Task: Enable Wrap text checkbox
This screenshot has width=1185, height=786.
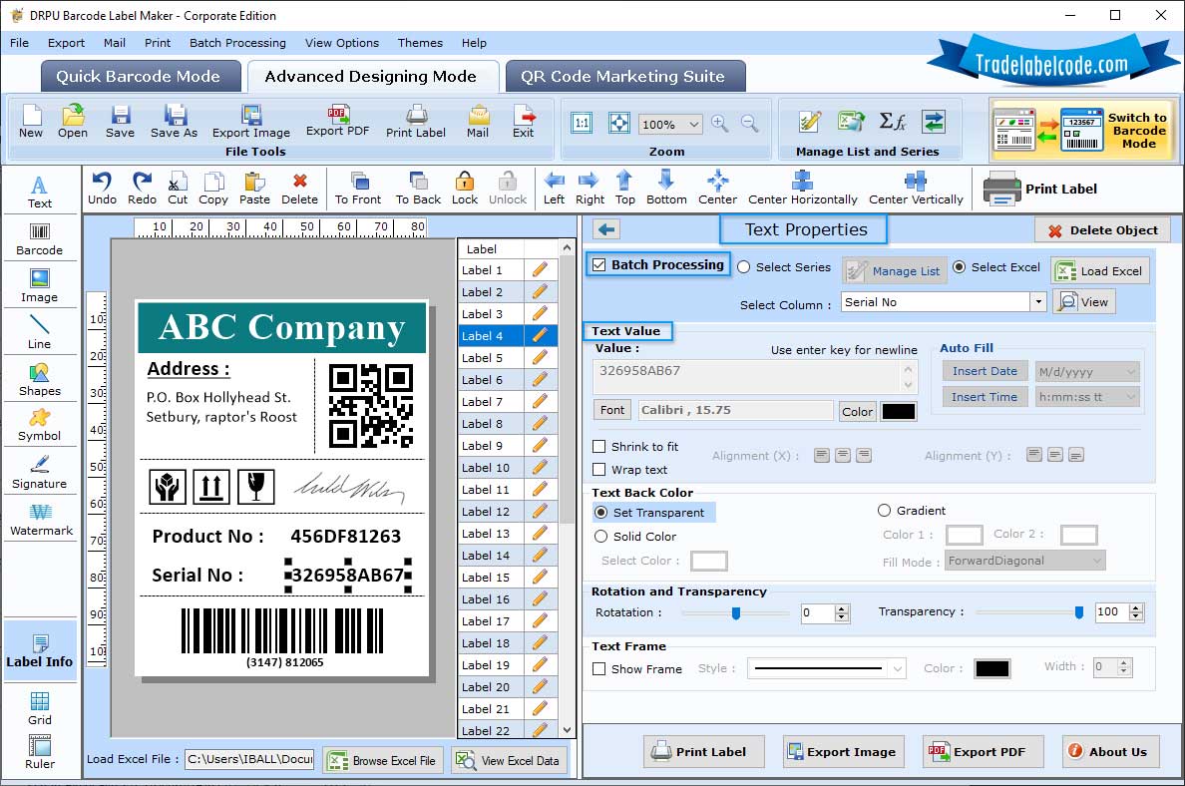Action: click(x=599, y=470)
